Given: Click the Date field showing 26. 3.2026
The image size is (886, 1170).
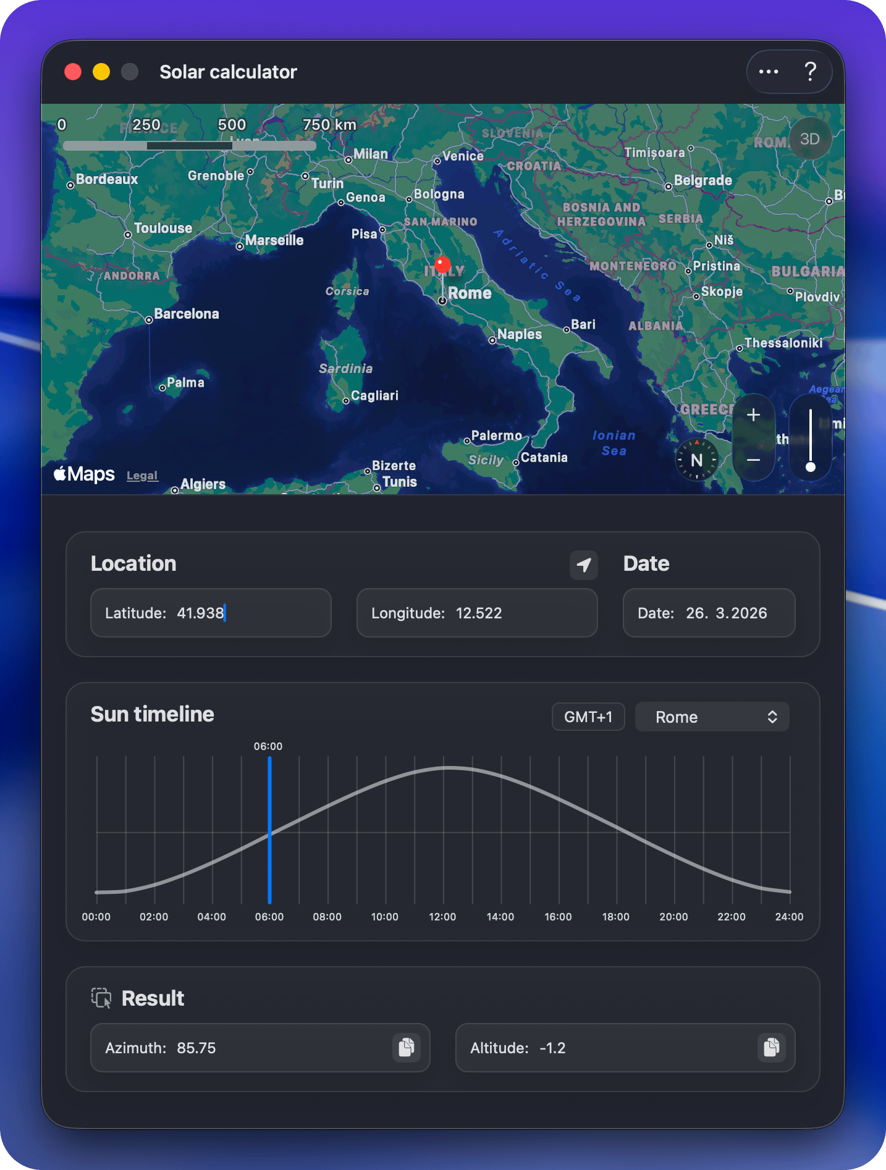Looking at the screenshot, I should [x=709, y=613].
